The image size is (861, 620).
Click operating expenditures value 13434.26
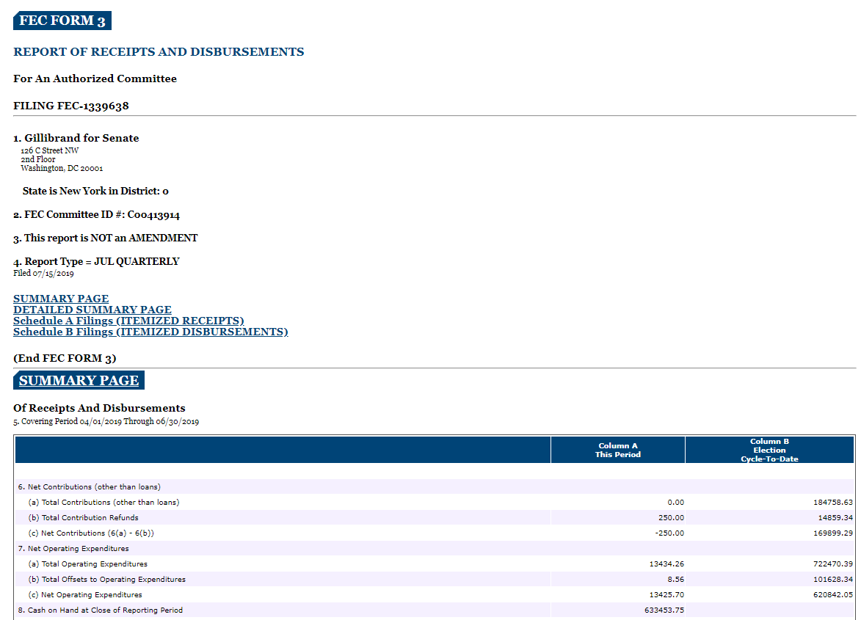(666, 564)
